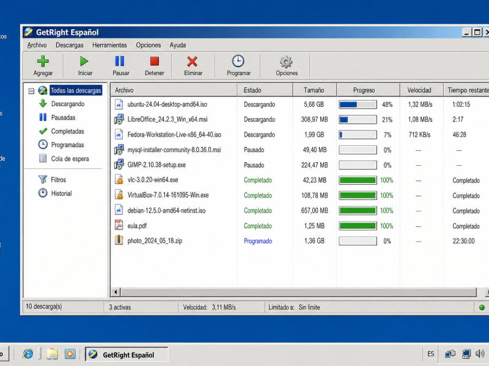The width and height of the screenshot is (489, 366).
Task: Click the Programado status of photo_2024_05_18.zip
Action: [258, 241]
